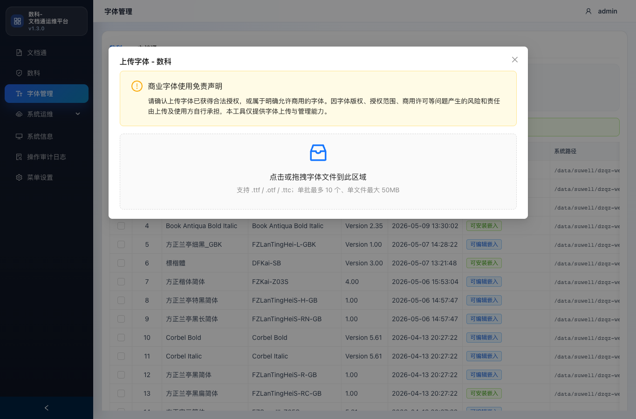Click the 文档通 document icon in the sidebar
636x419 pixels.
click(19, 53)
